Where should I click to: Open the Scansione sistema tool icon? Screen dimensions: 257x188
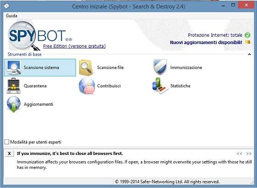14,68
